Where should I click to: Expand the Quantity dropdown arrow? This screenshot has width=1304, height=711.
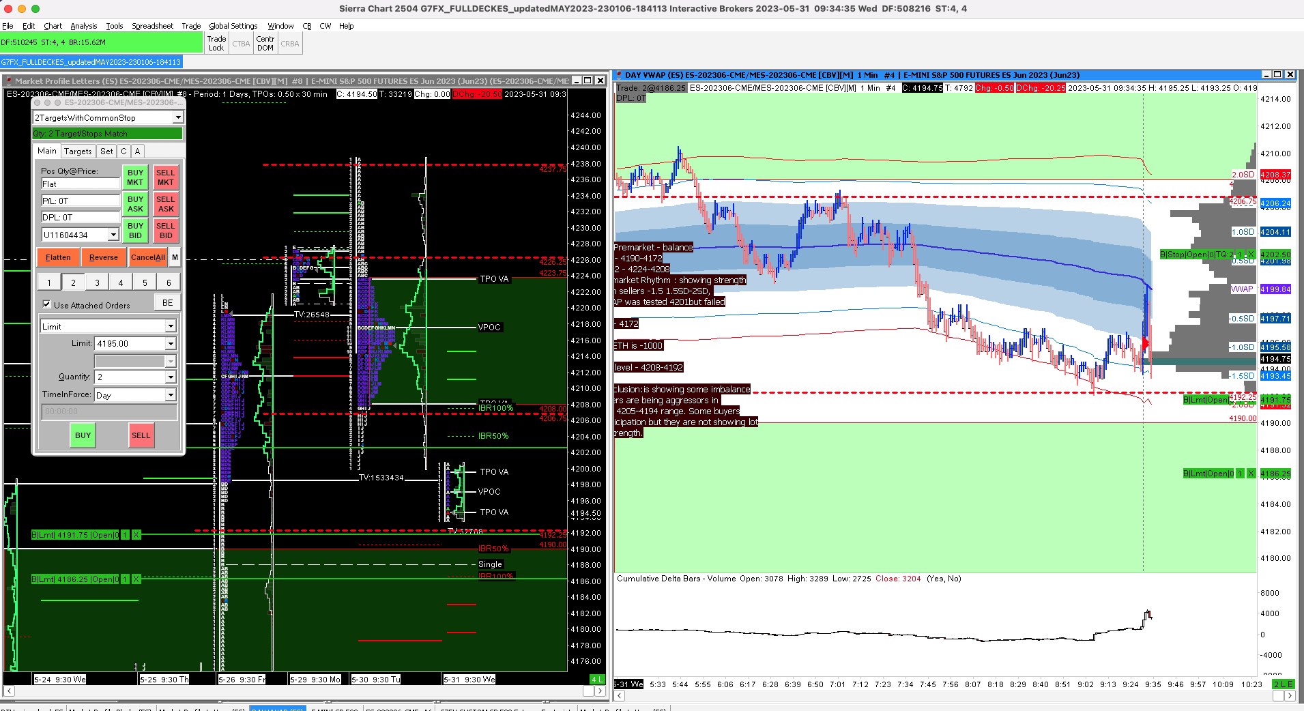click(x=171, y=377)
